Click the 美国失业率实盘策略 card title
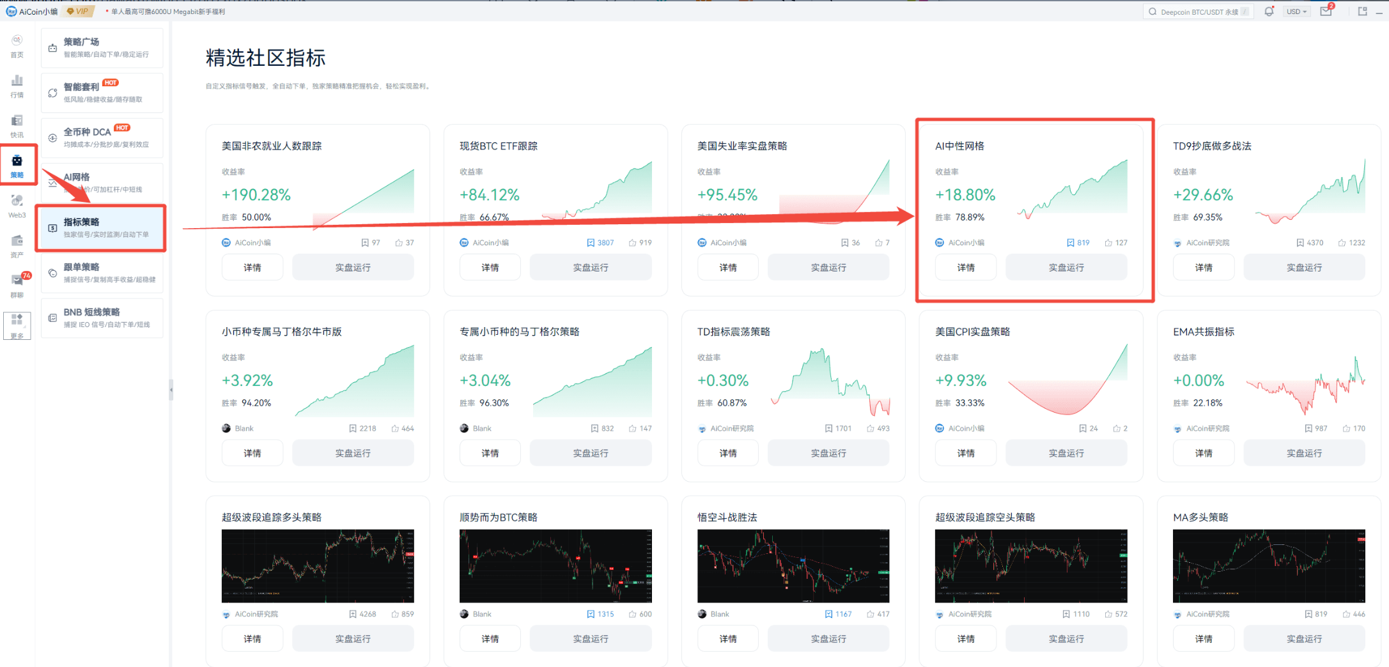 [742, 146]
